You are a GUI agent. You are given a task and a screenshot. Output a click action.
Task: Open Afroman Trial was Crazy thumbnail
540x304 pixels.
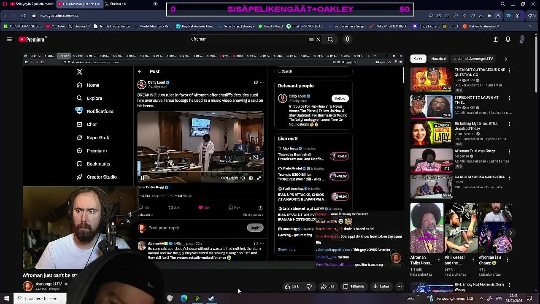pos(431,160)
